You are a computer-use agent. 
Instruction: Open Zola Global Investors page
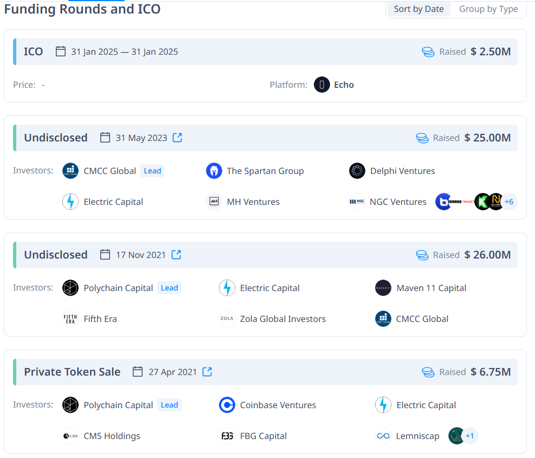[283, 319]
